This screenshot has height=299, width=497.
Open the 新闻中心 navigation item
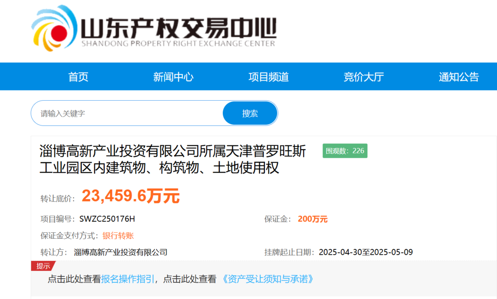[x=173, y=77]
